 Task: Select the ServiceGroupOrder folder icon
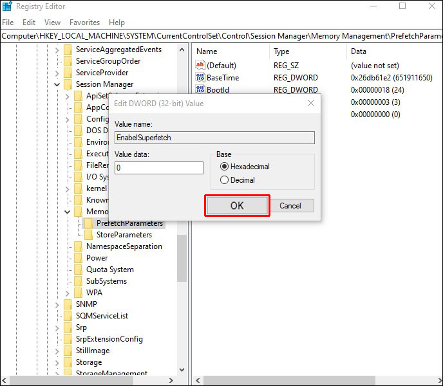68,61
